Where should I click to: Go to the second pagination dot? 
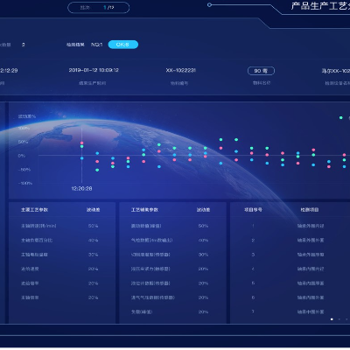339,319
